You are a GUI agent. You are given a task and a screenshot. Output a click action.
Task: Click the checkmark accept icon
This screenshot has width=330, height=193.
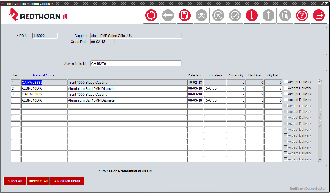click(x=235, y=15)
